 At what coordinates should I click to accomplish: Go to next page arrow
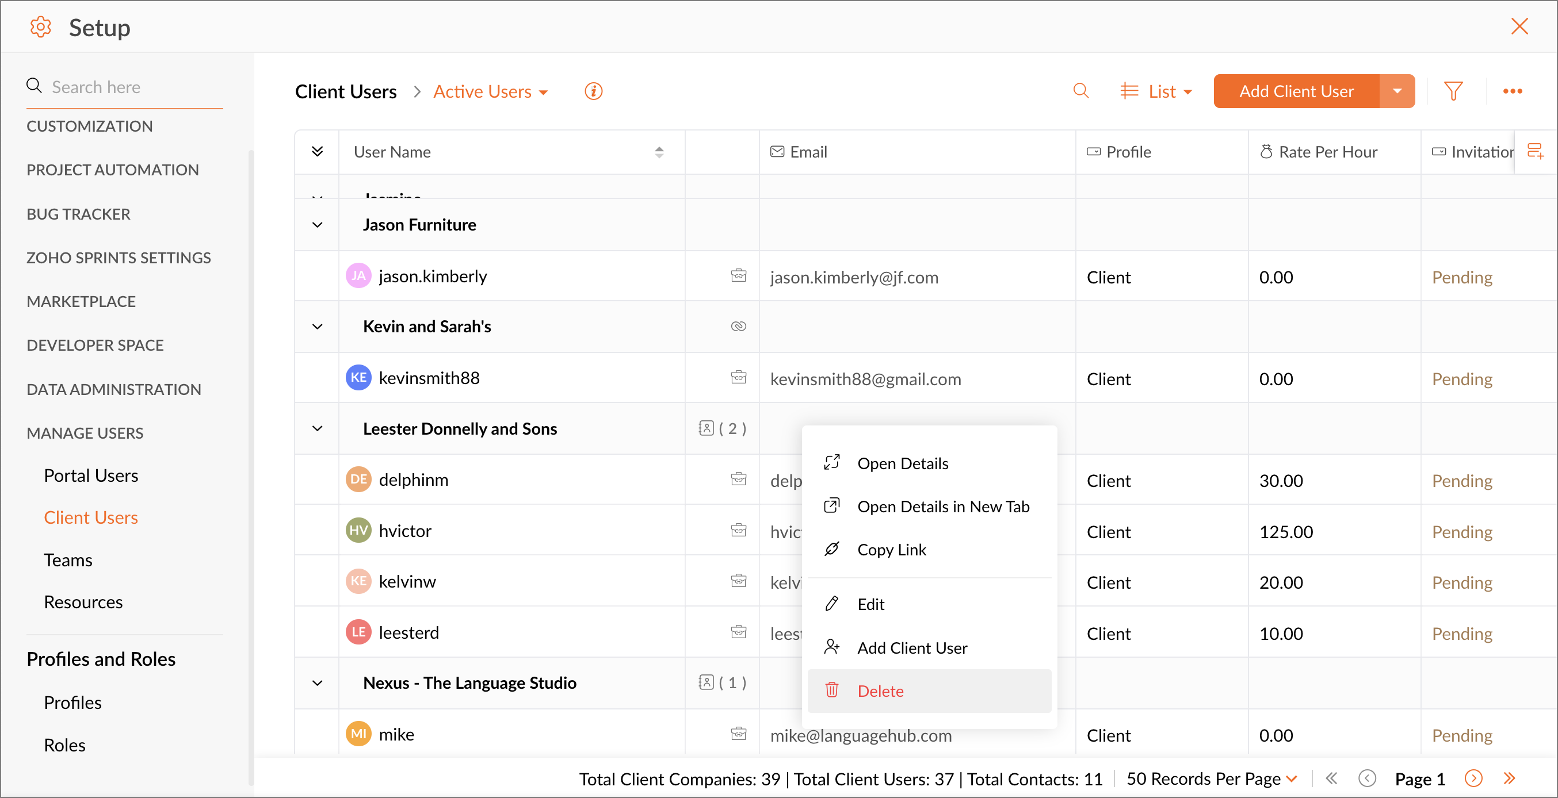1473,778
